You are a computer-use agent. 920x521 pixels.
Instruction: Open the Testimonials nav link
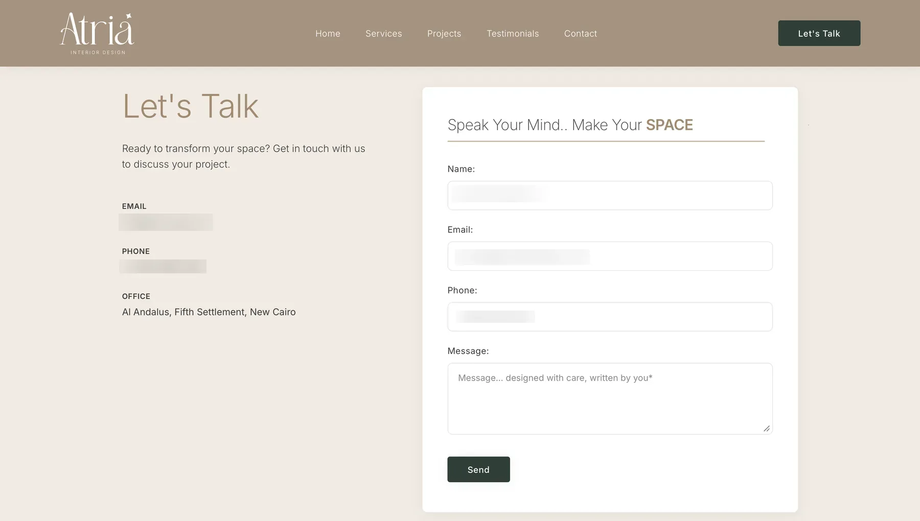(513, 34)
